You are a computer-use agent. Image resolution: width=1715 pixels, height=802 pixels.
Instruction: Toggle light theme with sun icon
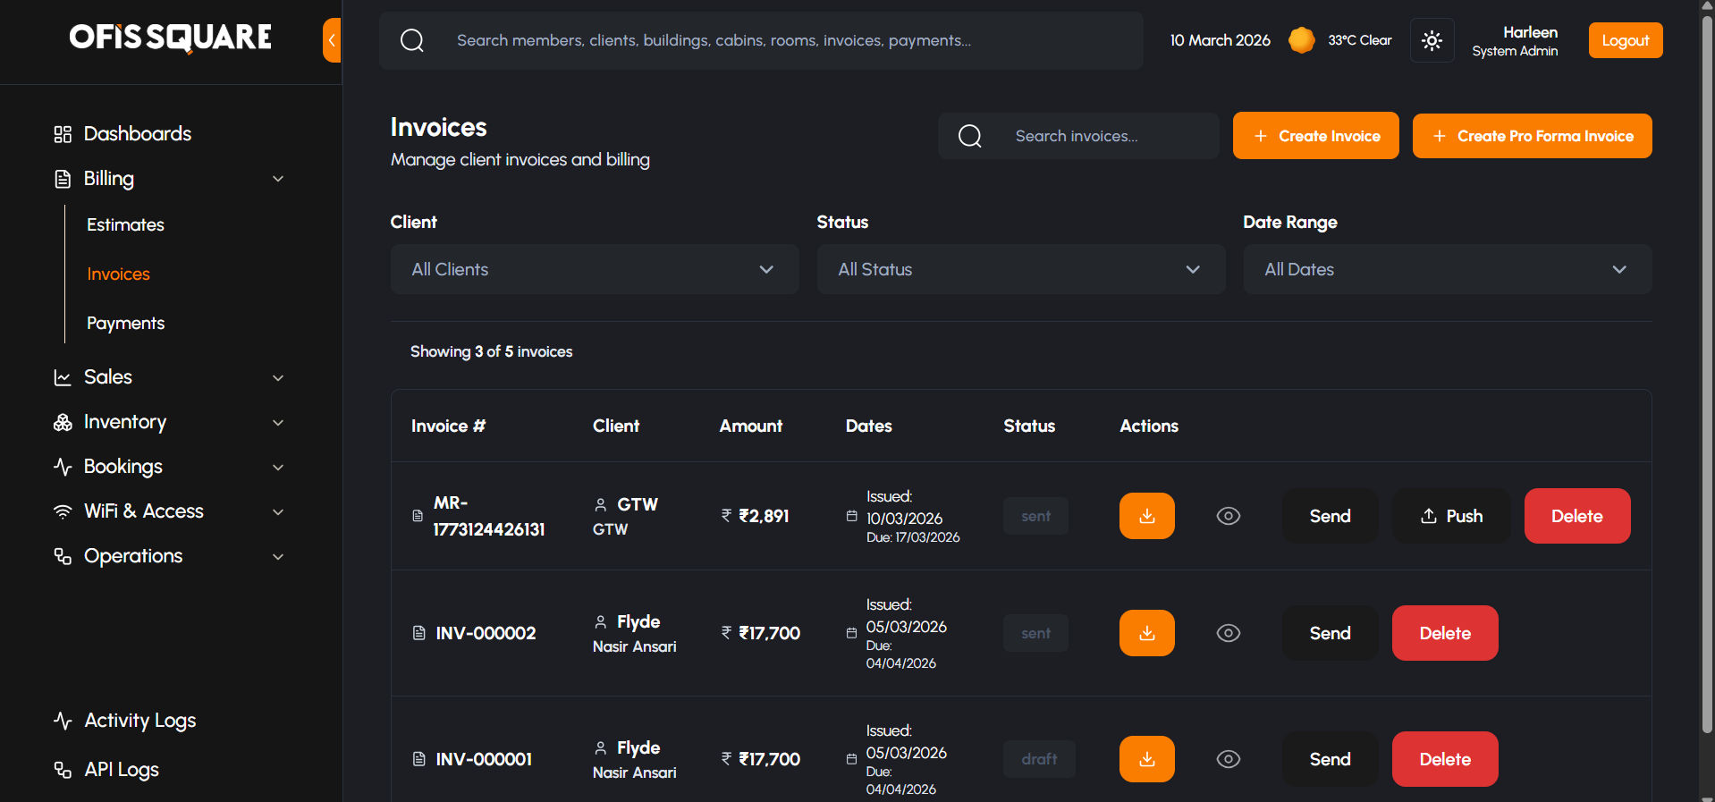click(1432, 40)
